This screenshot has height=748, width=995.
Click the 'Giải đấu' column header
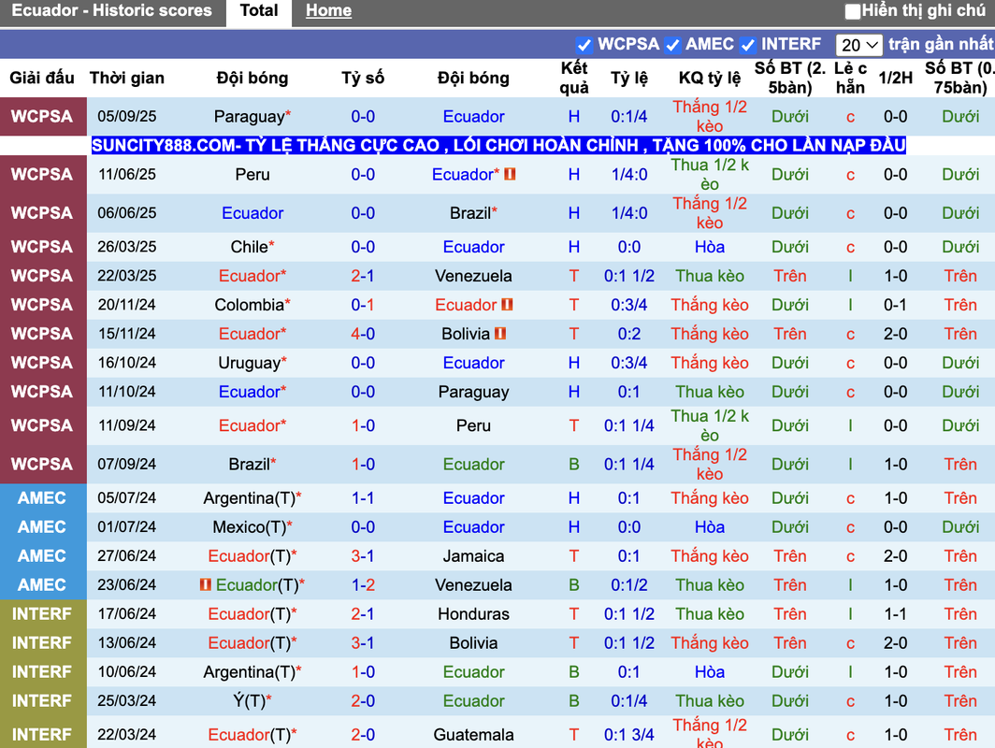42,78
